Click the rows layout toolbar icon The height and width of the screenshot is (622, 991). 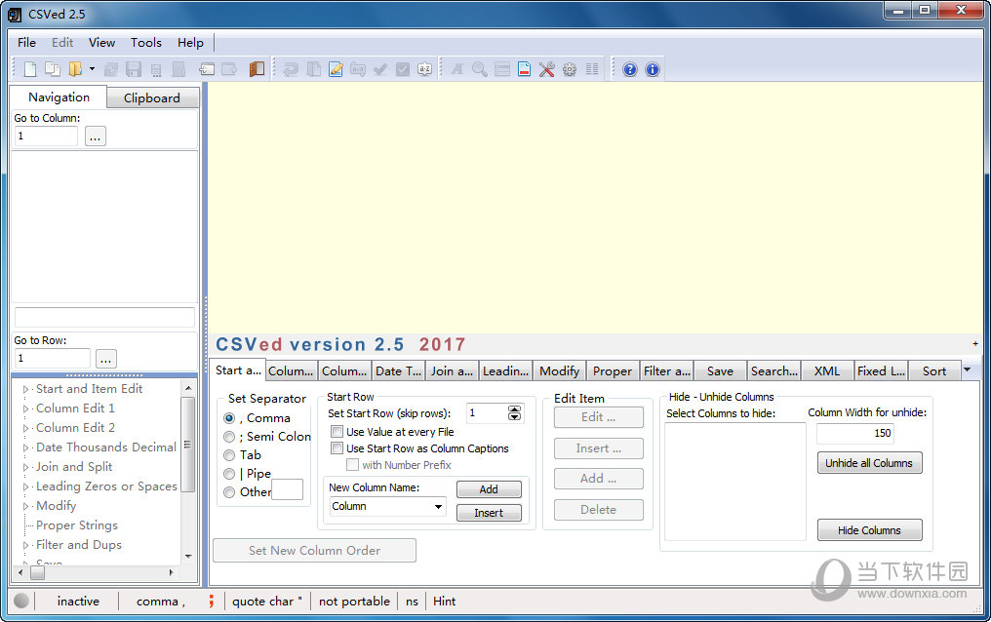502,69
